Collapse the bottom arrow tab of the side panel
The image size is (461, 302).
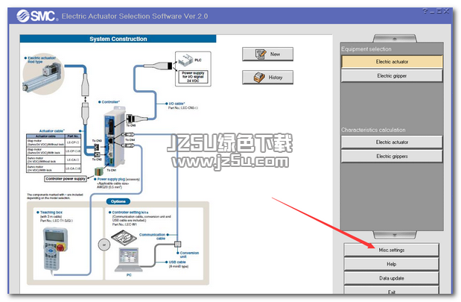(x=395, y=235)
